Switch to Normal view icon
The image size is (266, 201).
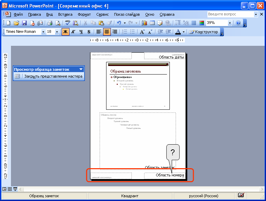(x=4, y=189)
